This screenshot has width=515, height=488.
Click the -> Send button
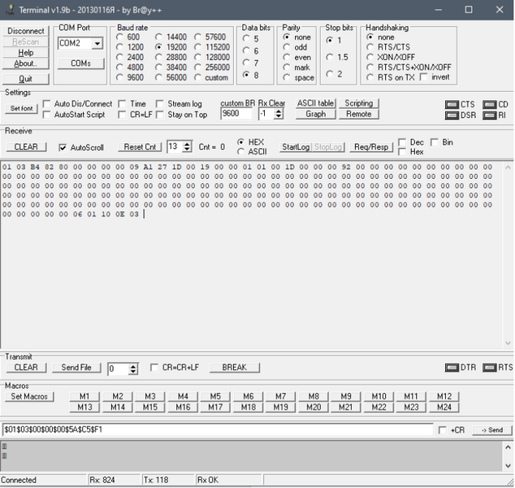pyautogui.click(x=492, y=430)
